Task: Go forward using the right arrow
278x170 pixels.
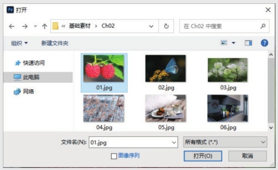Action: tap(25, 26)
